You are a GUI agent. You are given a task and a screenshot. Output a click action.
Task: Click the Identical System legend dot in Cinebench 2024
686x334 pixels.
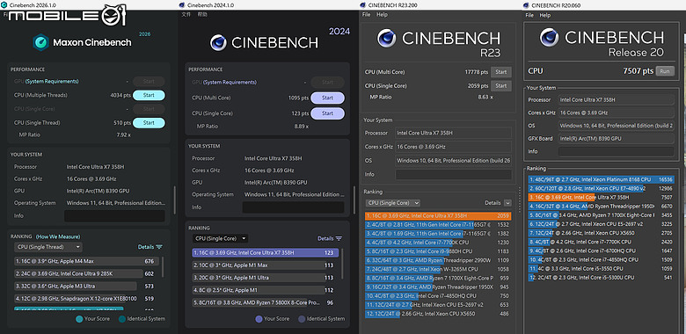tap(302, 319)
